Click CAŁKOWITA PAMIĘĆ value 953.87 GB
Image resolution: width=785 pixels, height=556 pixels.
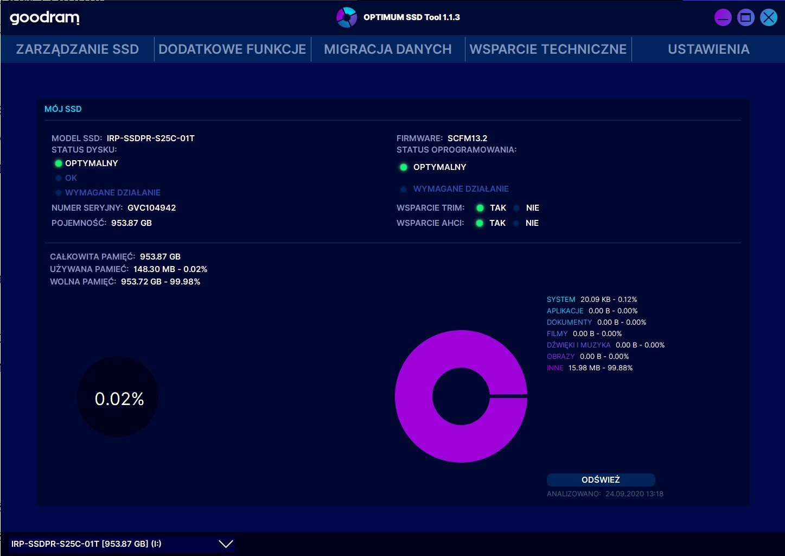(160, 257)
